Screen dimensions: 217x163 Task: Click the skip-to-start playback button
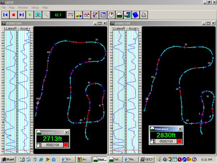[x=5, y=15]
